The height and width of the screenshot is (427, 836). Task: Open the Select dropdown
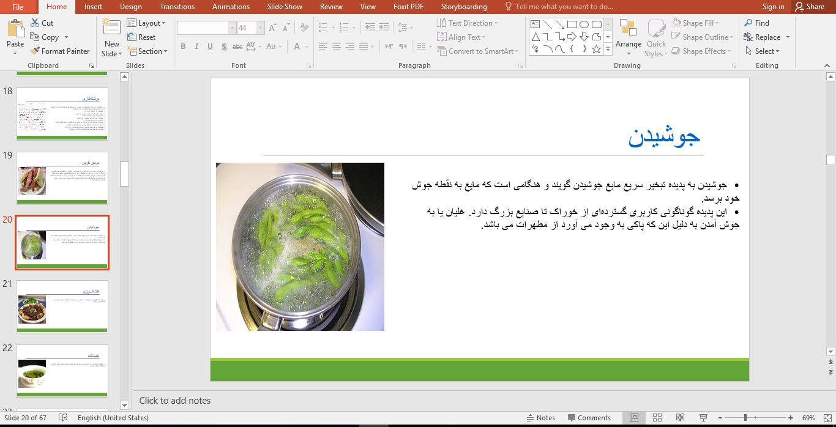pos(761,51)
